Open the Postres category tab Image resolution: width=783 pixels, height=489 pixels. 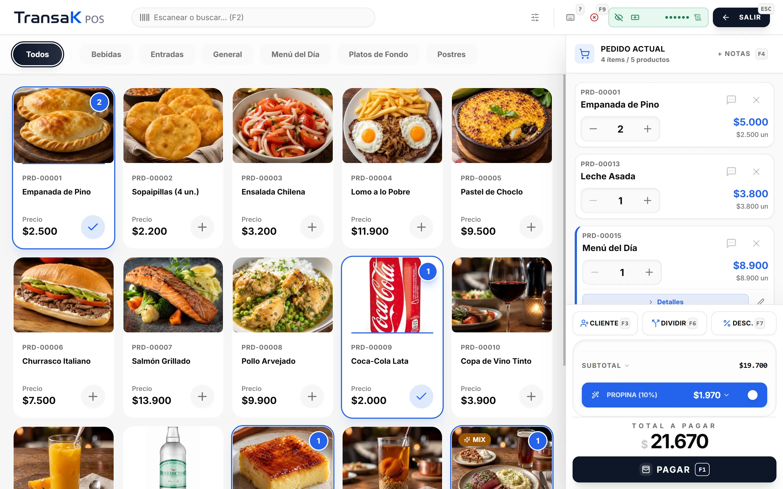coord(451,54)
